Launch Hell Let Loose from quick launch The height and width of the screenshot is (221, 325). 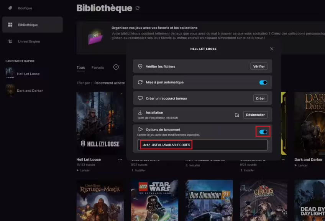(28, 74)
